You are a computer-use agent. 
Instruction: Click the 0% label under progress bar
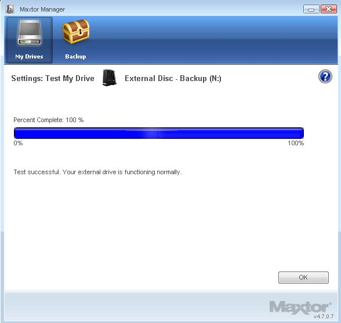[x=18, y=144]
